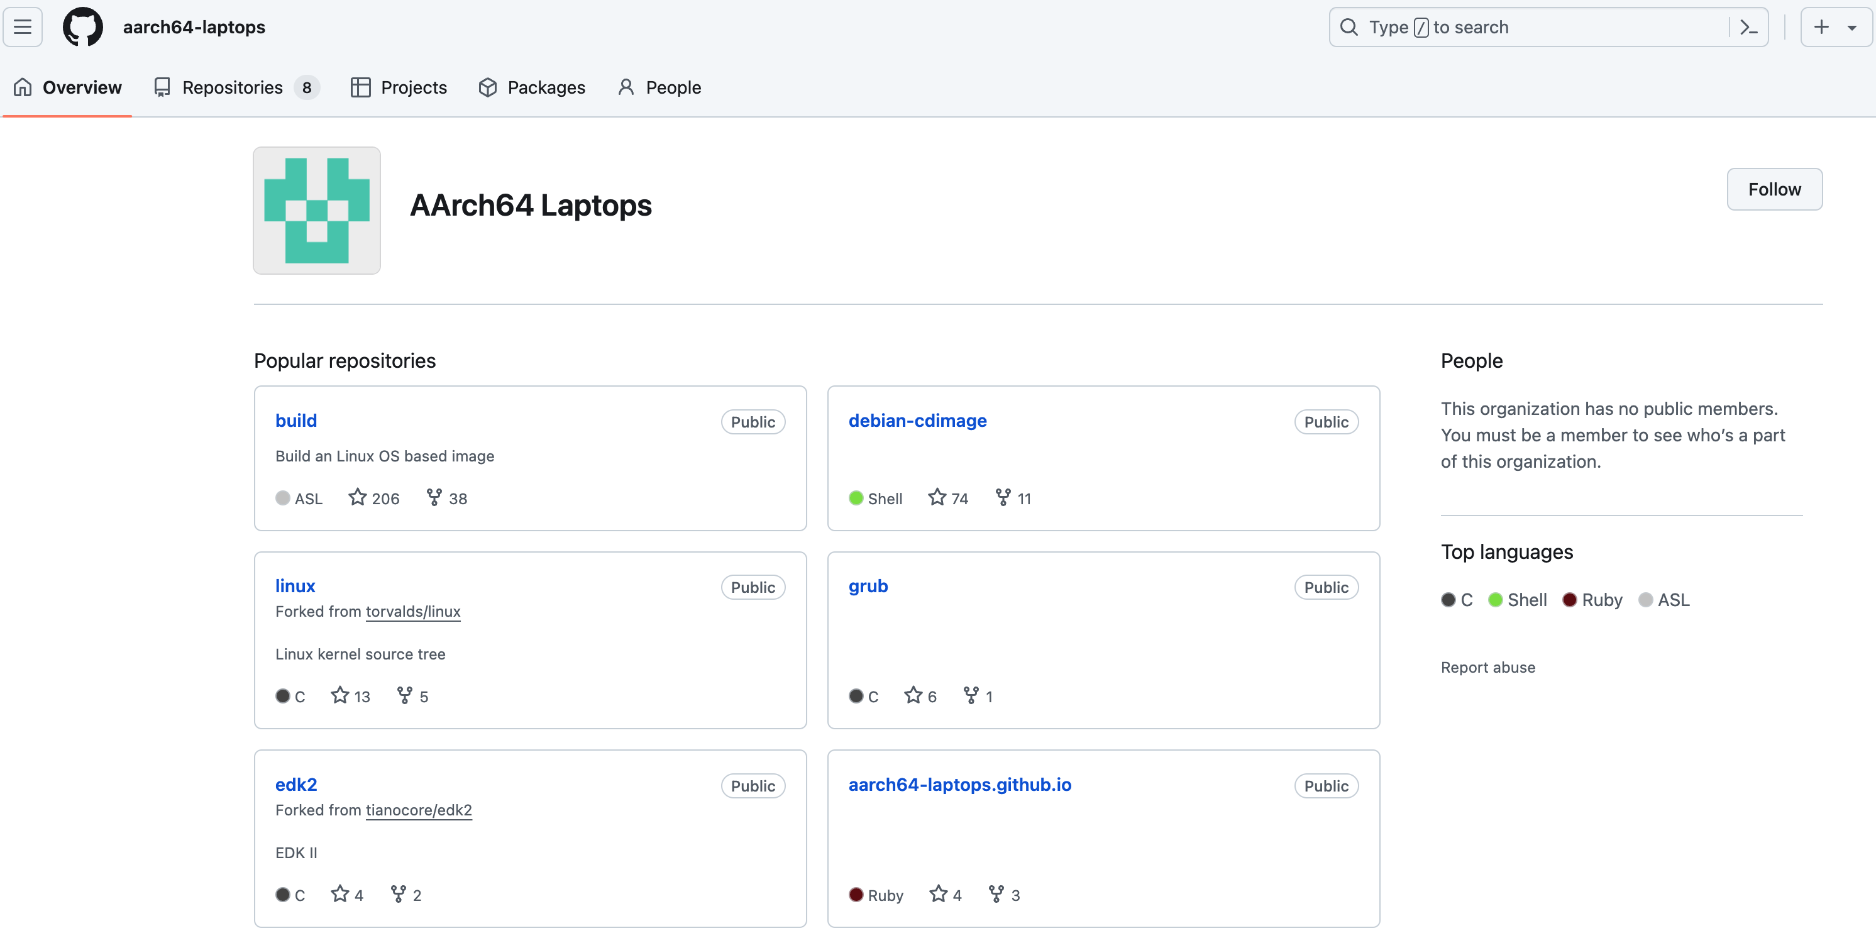This screenshot has width=1876, height=938.
Task: Click the plus create-new icon
Action: 1821,27
